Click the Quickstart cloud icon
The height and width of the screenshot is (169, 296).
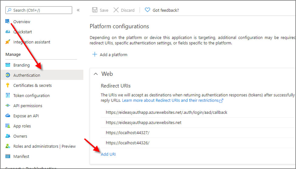[8, 32]
